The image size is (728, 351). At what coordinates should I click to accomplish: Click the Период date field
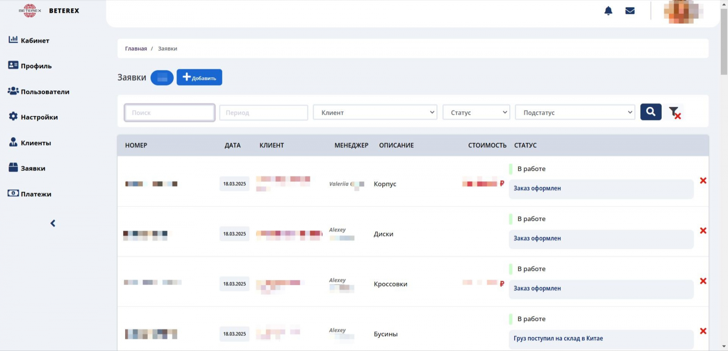(x=263, y=113)
